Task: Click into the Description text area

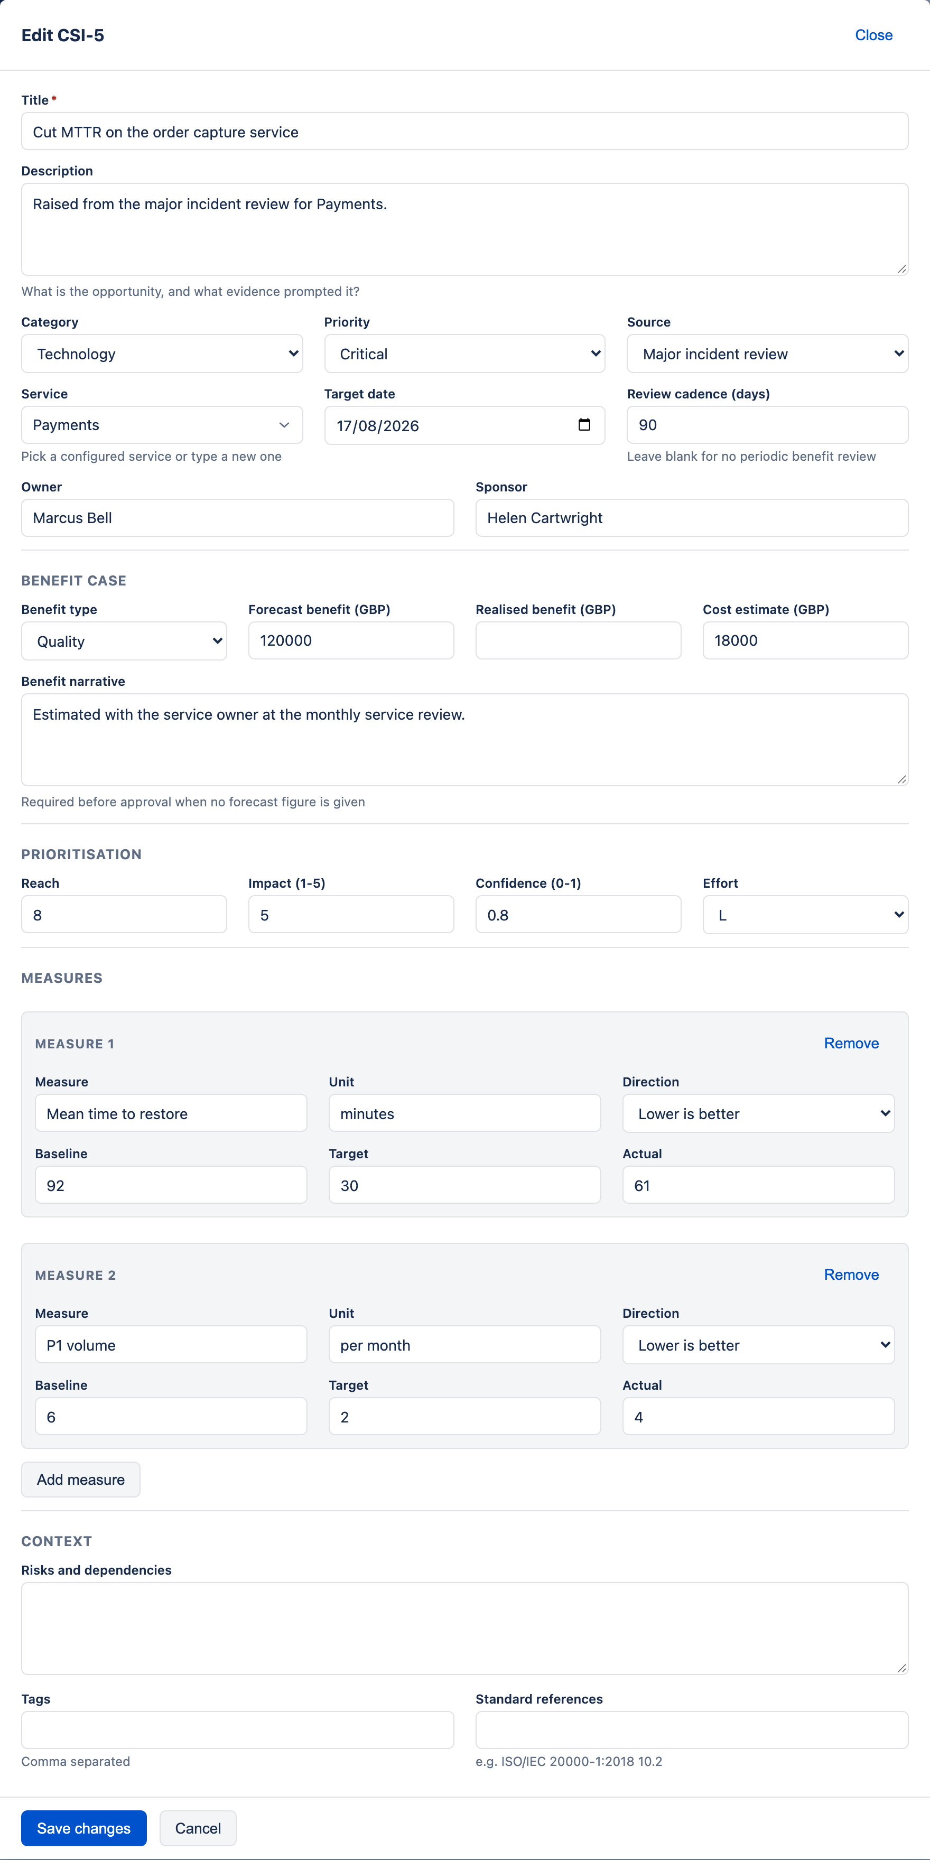Action: point(464,229)
